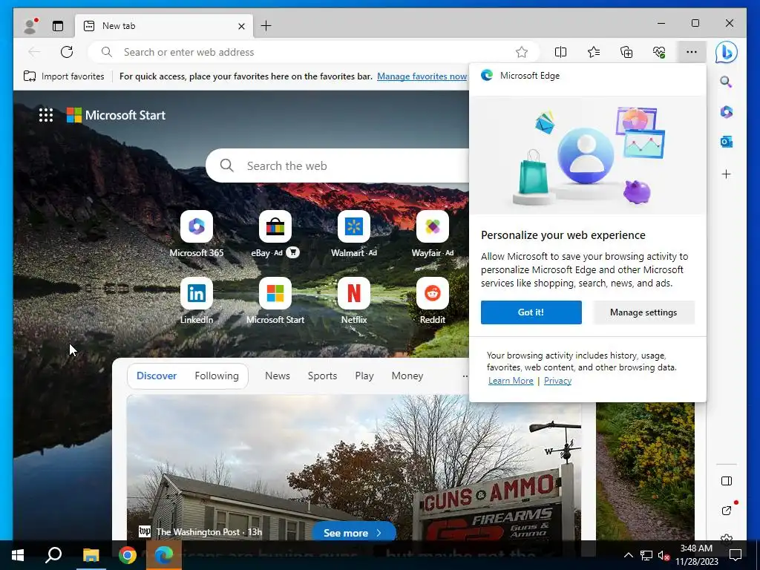The width and height of the screenshot is (760, 570).
Task: Click Import favorites on the favorites bar
Action: point(64,76)
